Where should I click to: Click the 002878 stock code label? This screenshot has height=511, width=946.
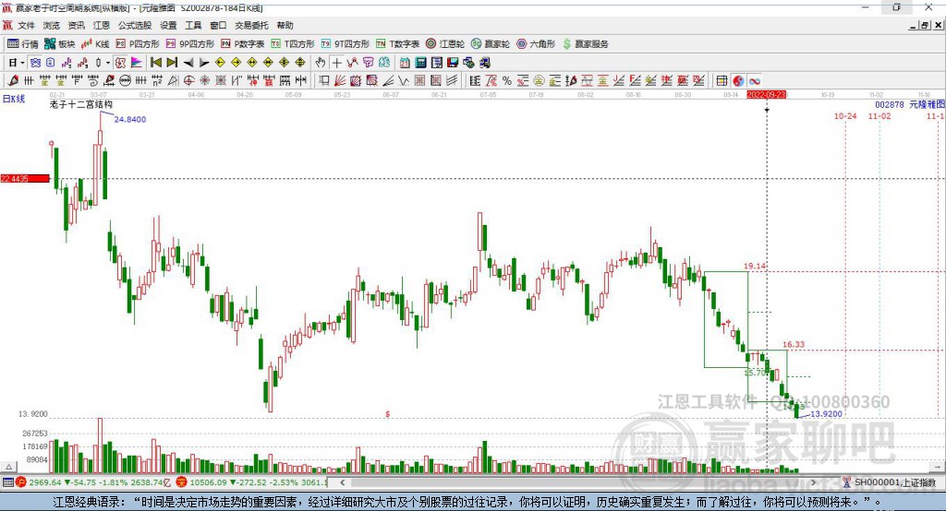[890, 104]
